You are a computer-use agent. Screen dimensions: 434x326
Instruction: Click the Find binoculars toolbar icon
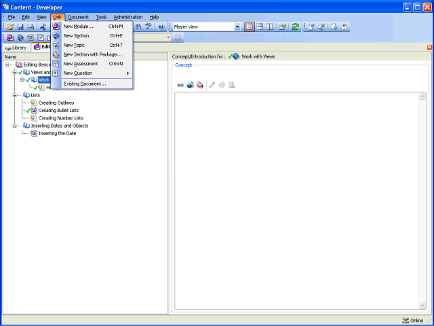point(138,27)
